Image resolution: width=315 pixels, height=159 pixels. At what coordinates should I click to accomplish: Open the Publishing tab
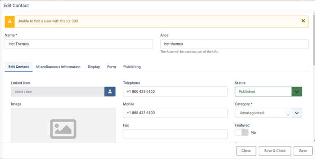(x=132, y=67)
